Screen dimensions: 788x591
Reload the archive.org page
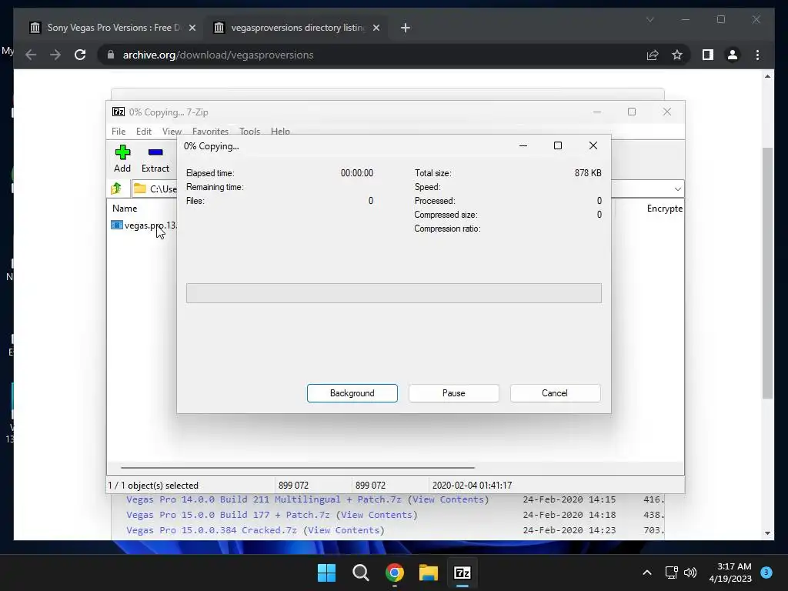click(80, 55)
